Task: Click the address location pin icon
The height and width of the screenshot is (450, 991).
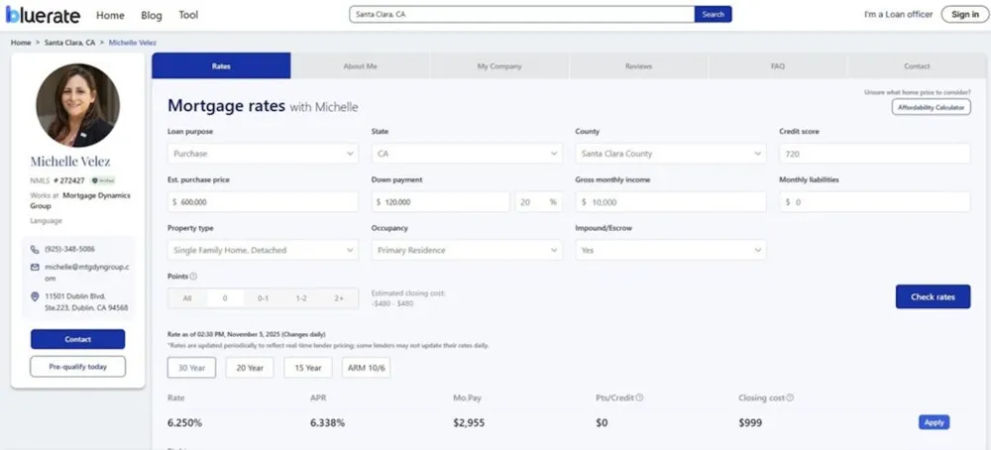Action: click(x=36, y=296)
